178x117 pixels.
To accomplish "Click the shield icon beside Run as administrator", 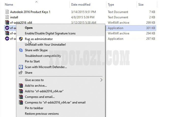I will pyautogui.click(x=21, y=39).
